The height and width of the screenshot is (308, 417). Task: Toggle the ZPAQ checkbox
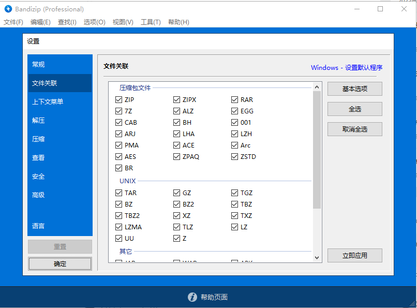(x=176, y=157)
